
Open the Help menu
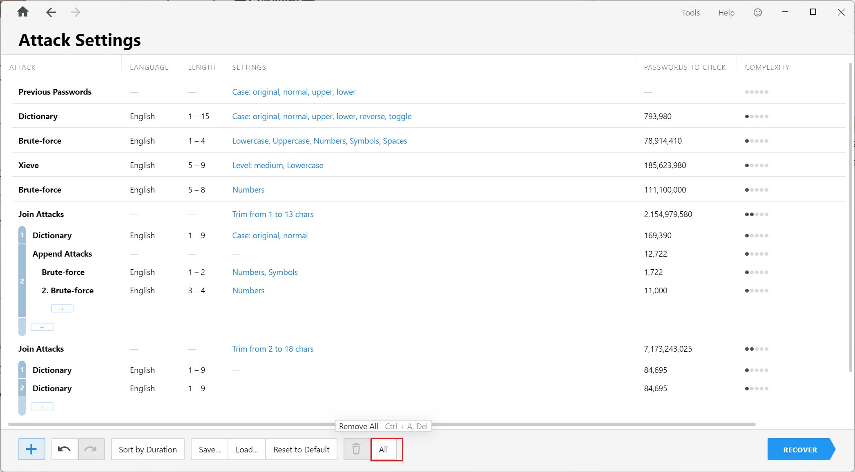coord(726,13)
